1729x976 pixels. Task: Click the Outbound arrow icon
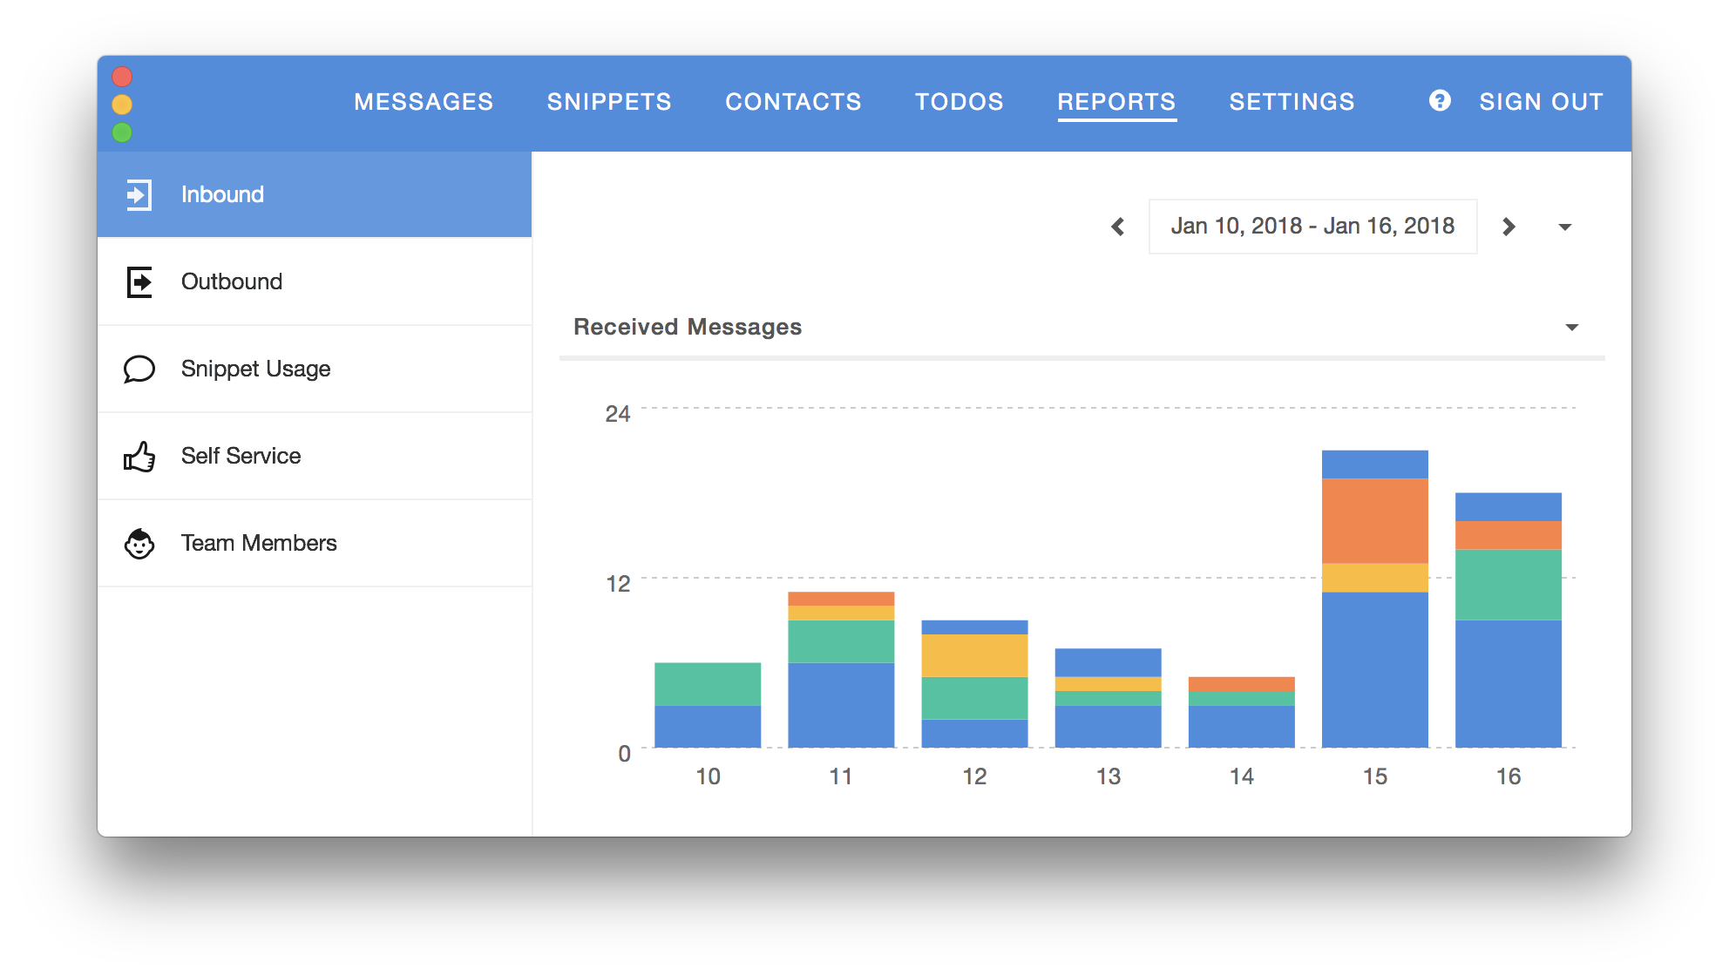tap(139, 281)
